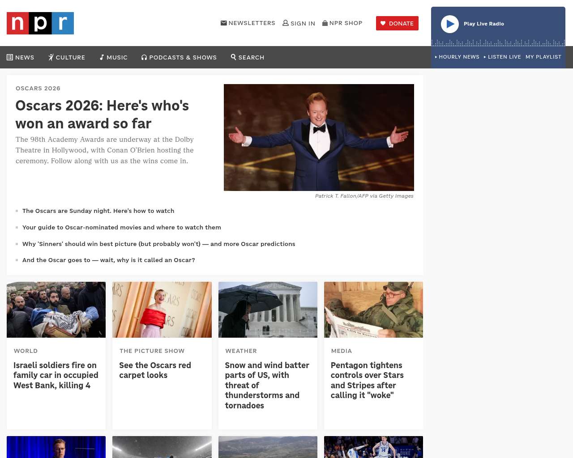Click the Oscars 2026 section label

pyautogui.click(x=38, y=88)
